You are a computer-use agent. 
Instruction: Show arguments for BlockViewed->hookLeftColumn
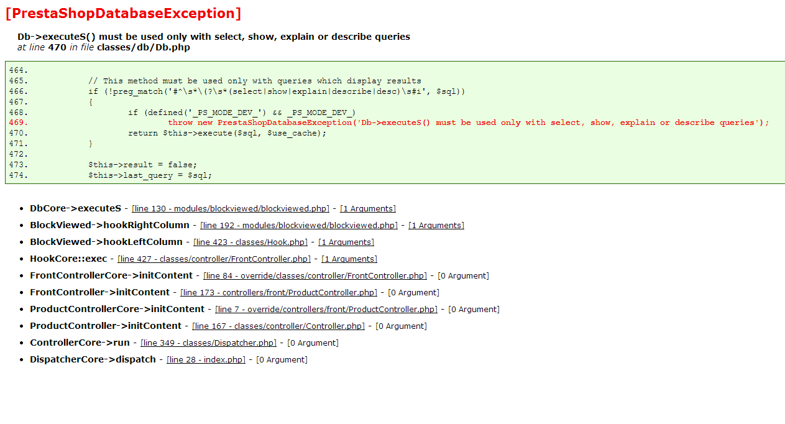[346, 242]
